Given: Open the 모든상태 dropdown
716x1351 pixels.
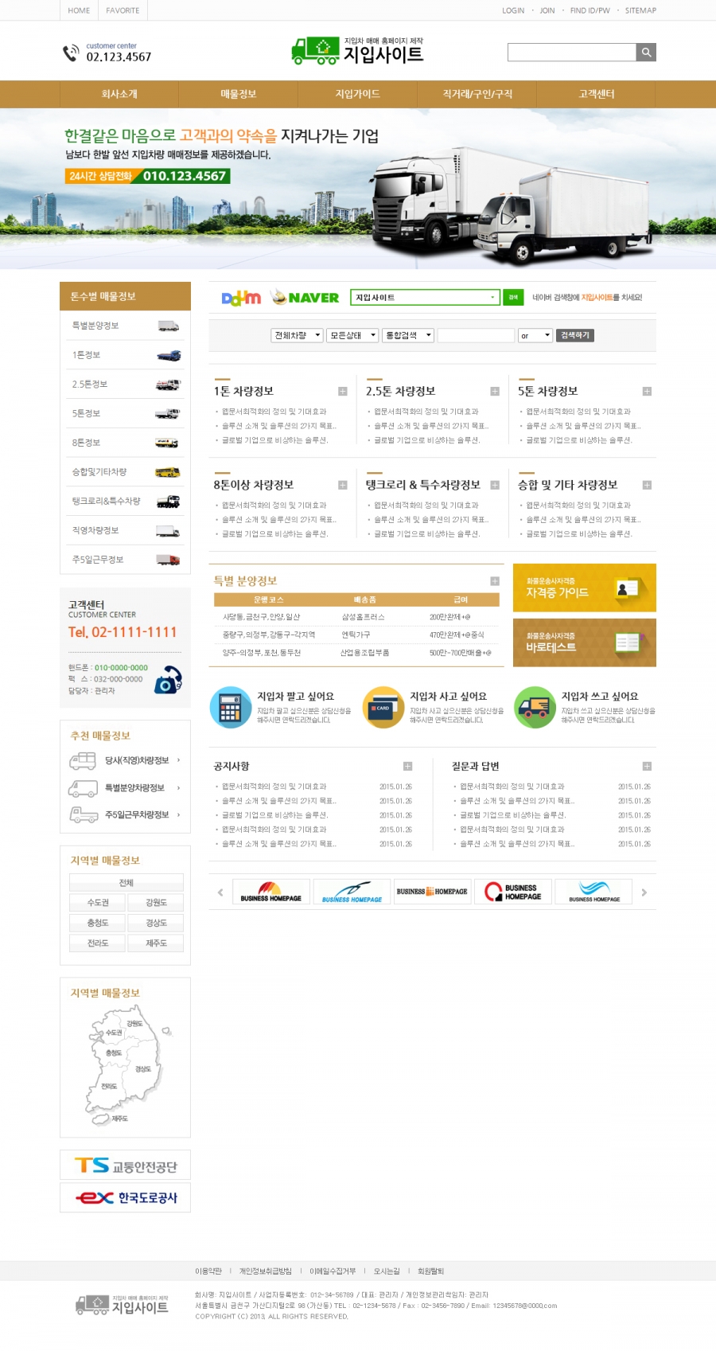Looking at the screenshot, I should 352,336.
